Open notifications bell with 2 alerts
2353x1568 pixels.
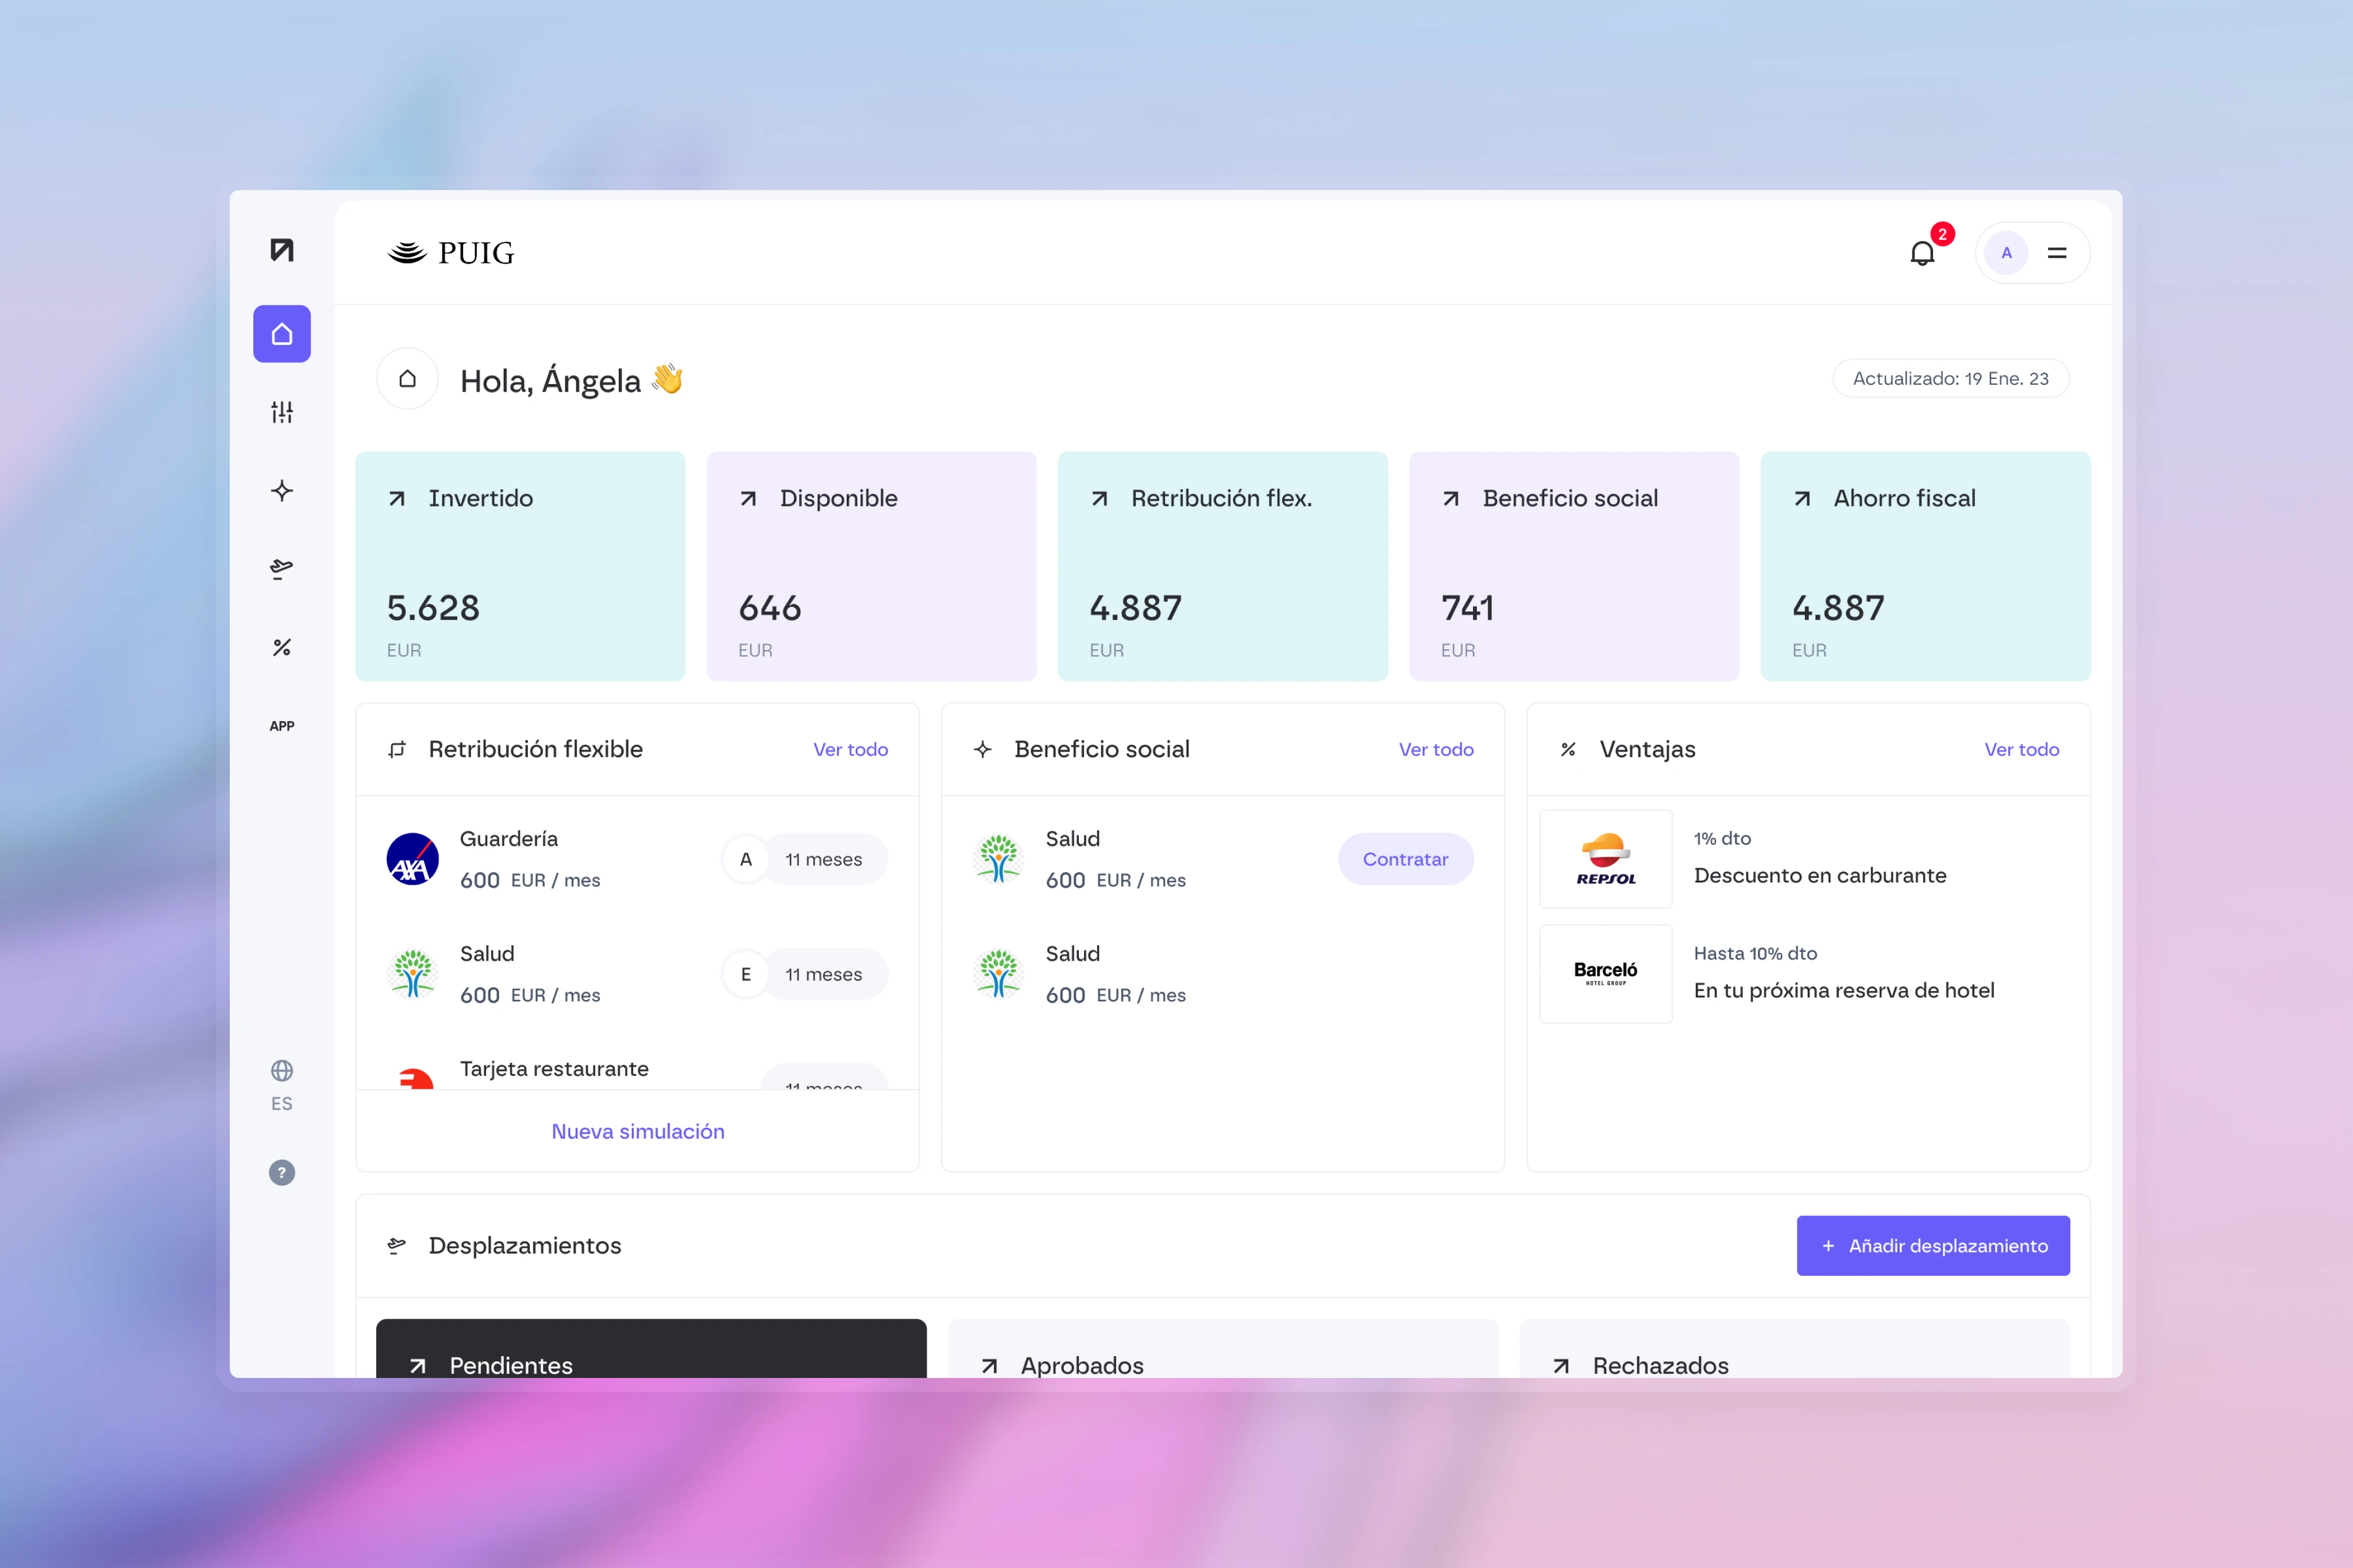1923,253
